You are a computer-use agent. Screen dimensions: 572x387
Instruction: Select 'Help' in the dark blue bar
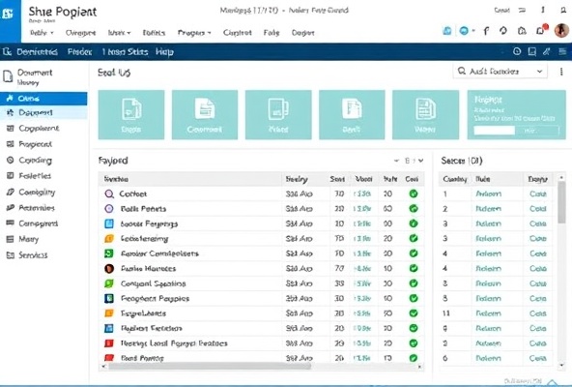click(164, 52)
